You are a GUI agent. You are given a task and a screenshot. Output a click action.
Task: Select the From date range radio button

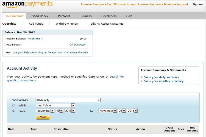(14, 111)
